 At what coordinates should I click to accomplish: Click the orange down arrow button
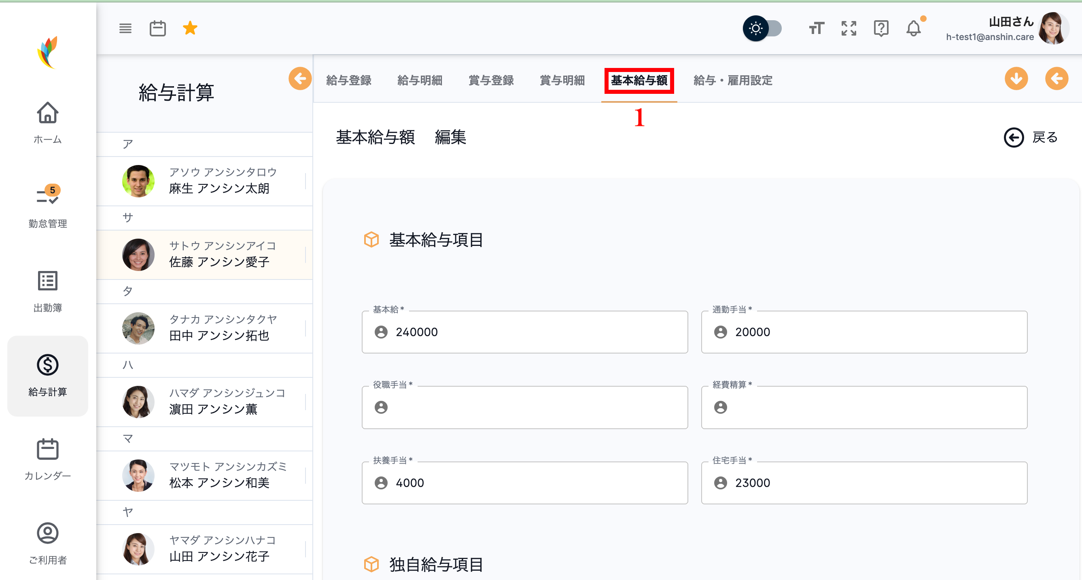click(x=1016, y=78)
